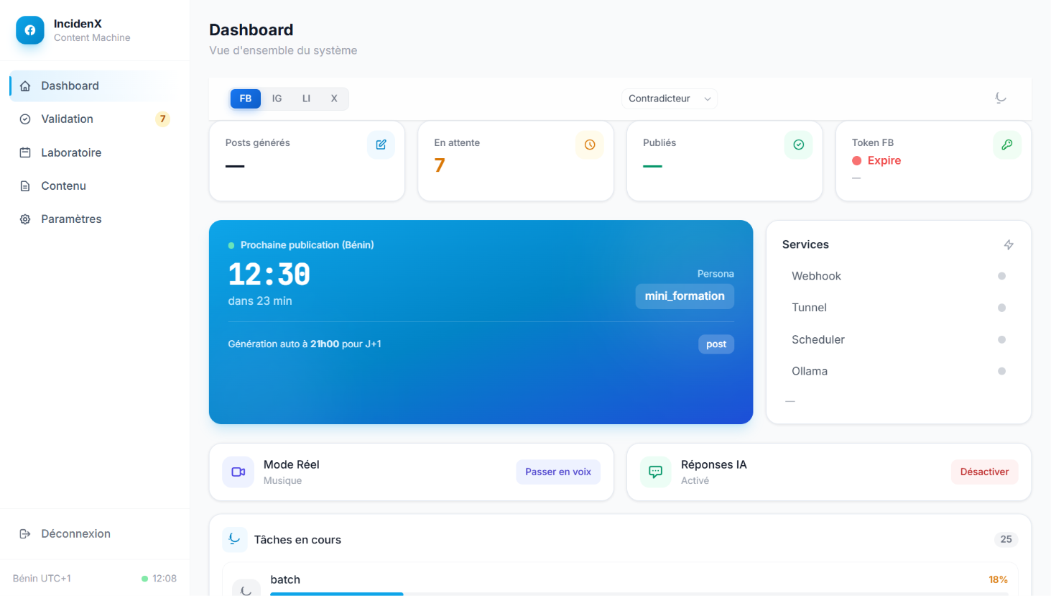Click the Contenu document icon

pos(25,186)
